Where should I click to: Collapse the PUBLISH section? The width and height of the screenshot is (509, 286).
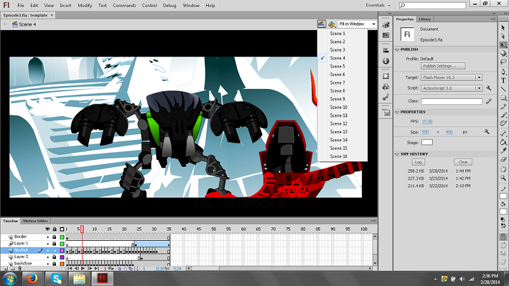pyautogui.click(x=397, y=50)
